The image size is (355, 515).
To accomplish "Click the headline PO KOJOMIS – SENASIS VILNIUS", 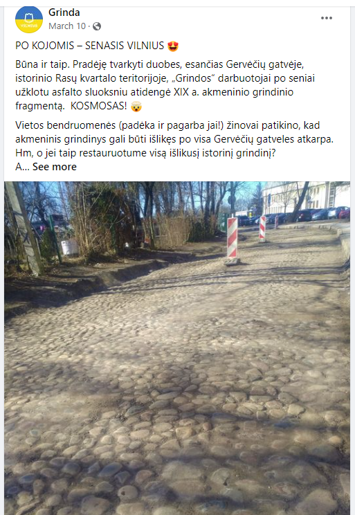I will pyautogui.click(x=90, y=46).
